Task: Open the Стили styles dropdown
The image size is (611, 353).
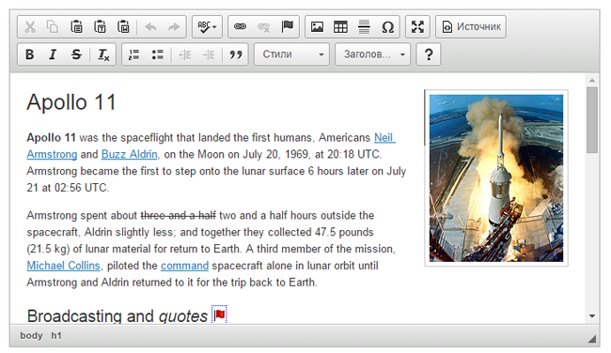Action: pyautogui.click(x=291, y=54)
